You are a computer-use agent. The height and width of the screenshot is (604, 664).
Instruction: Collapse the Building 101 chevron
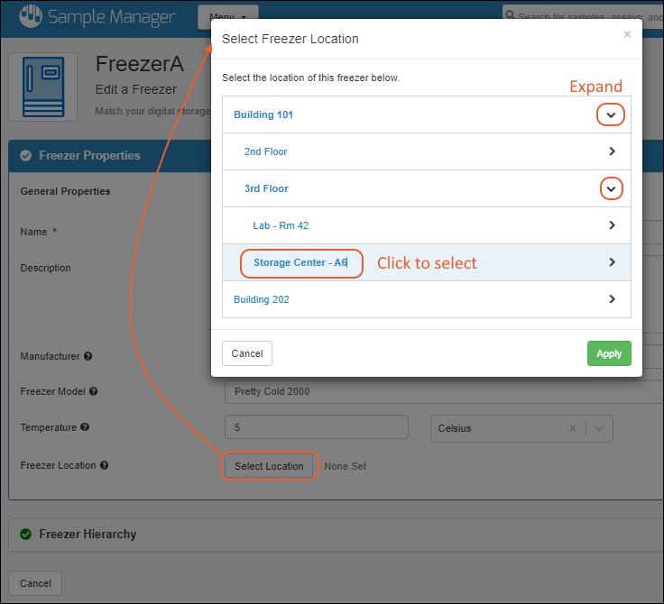point(611,115)
